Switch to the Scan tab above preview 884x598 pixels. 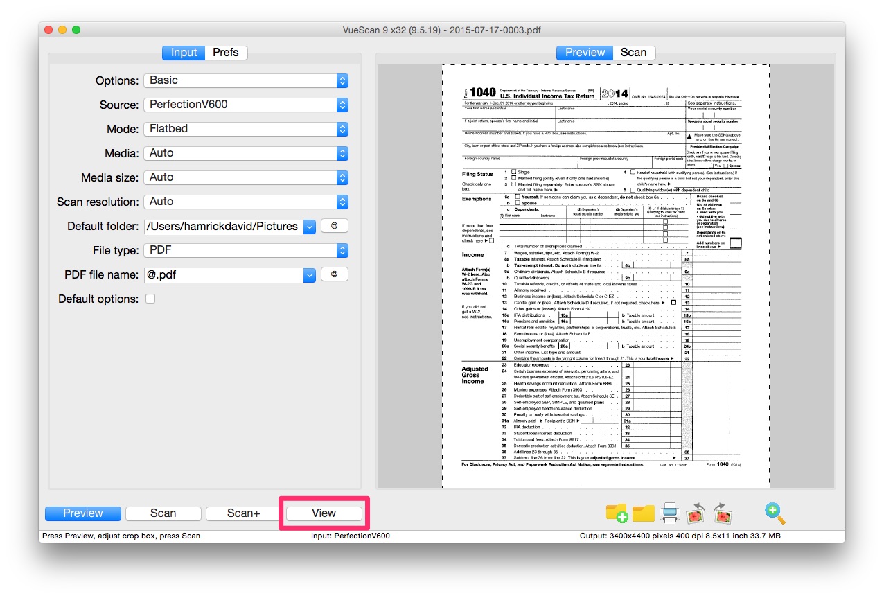click(x=633, y=53)
